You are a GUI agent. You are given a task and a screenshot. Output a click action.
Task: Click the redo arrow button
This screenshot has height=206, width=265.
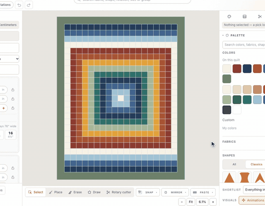point(29,5)
